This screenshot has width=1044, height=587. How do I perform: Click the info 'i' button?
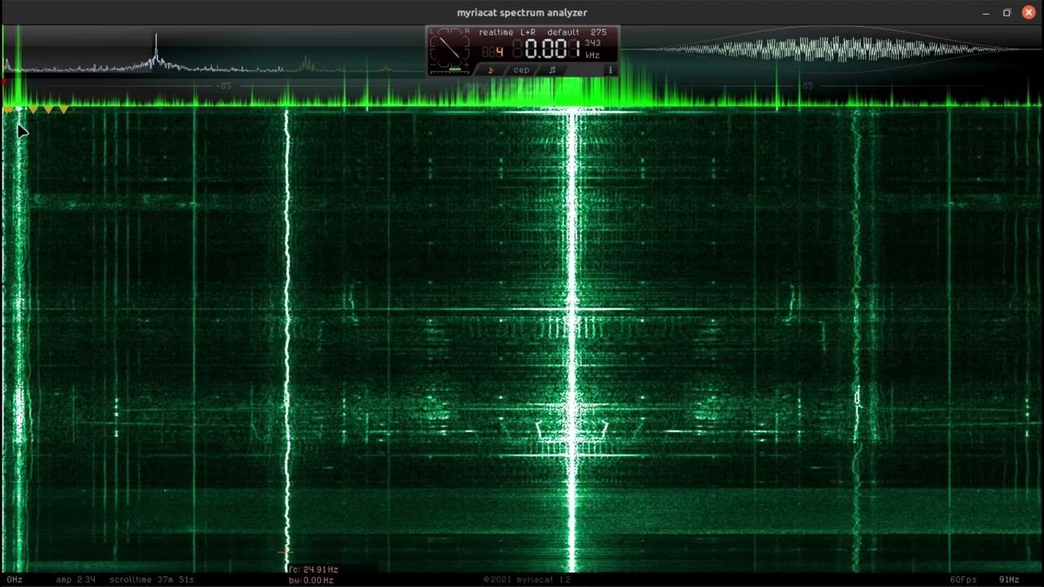[x=610, y=70]
